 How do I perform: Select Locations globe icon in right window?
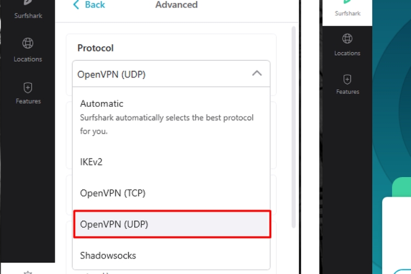347,38
